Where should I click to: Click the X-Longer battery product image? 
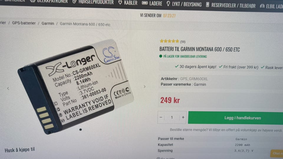[76, 87]
